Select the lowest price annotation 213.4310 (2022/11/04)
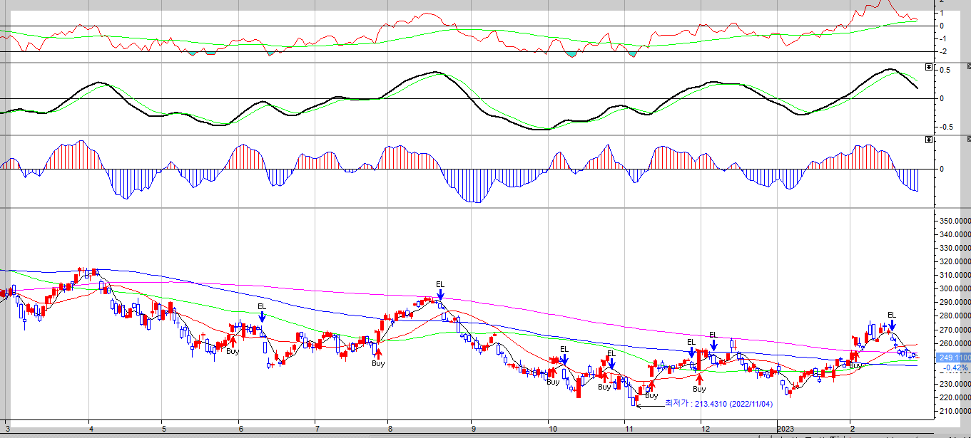 [x=718, y=404]
